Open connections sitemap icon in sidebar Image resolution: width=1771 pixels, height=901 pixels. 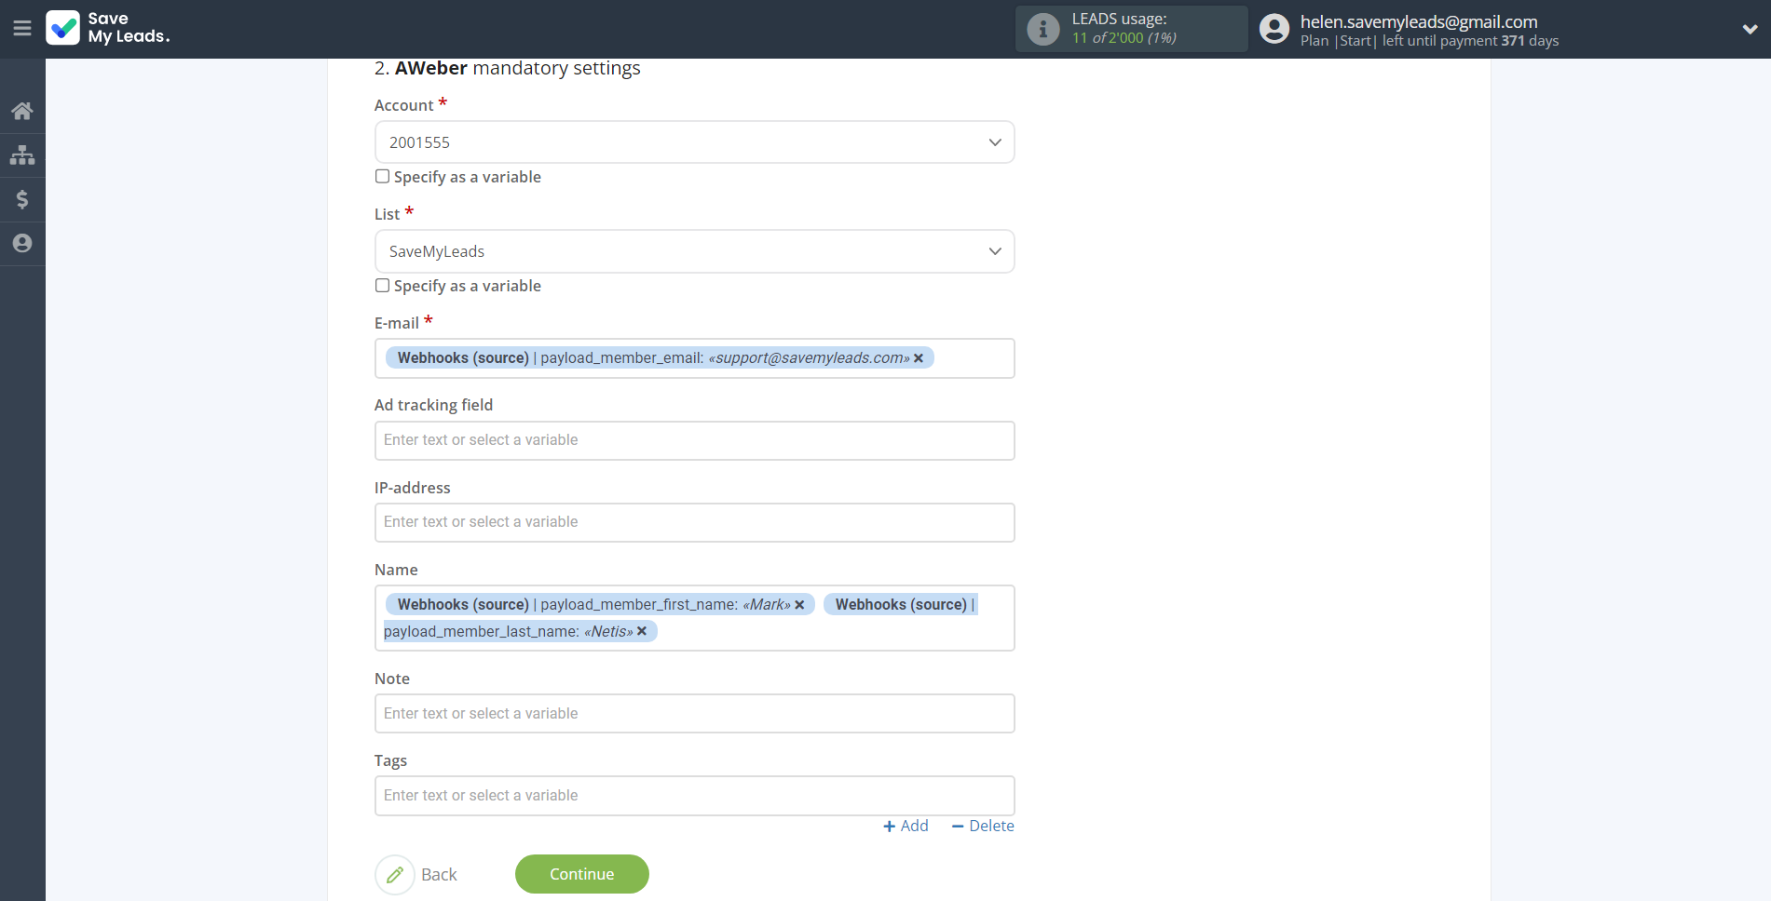(x=22, y=155)
